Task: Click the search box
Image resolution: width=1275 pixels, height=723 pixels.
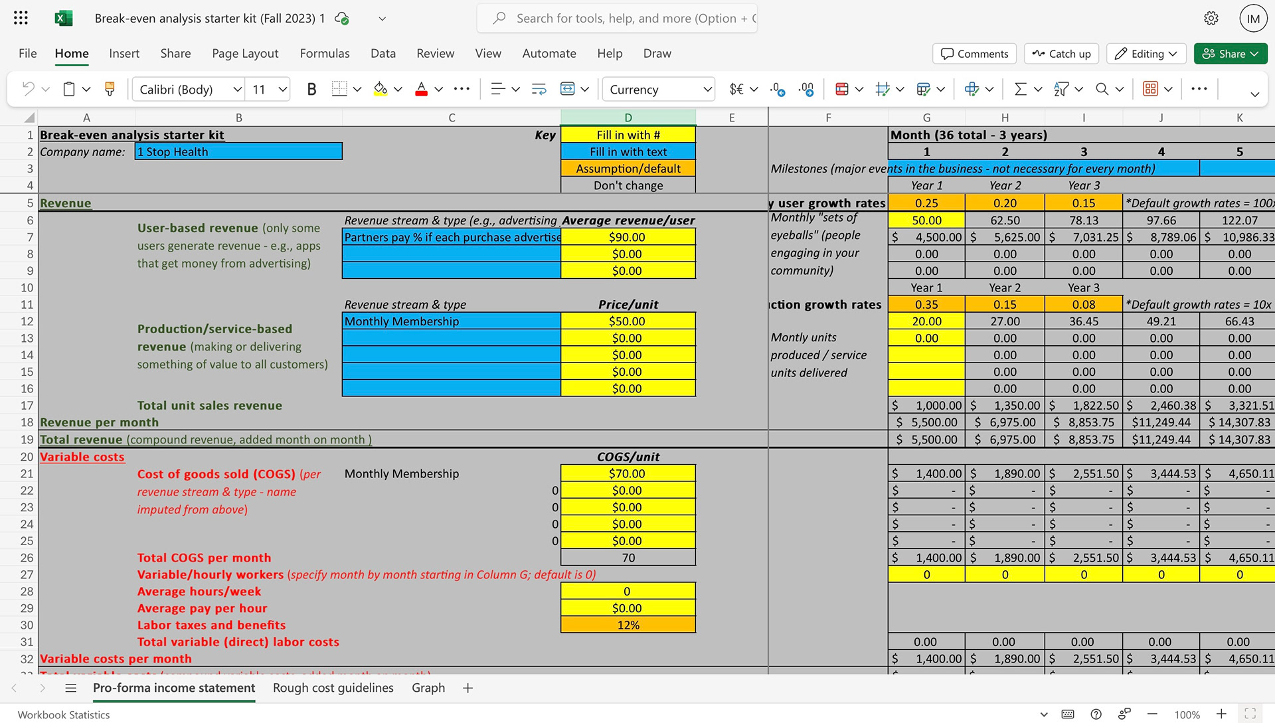Action: (617, 19)
